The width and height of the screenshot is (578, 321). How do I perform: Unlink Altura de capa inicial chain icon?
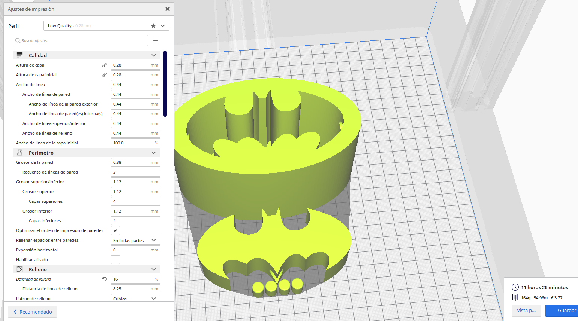105,74
